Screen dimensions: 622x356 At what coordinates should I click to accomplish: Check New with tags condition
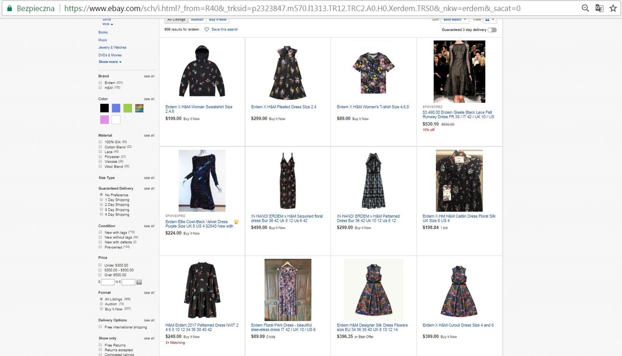tap(100, 232)
